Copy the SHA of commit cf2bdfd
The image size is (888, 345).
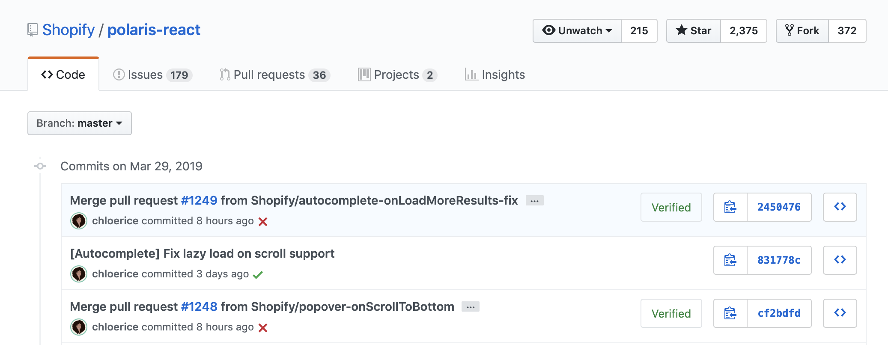pos(729,313)
